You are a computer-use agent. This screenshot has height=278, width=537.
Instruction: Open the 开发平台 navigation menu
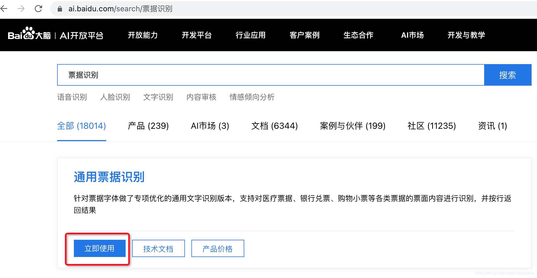(197, 35)
